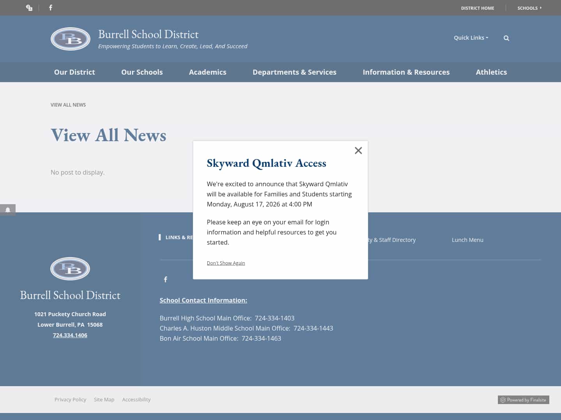Click the No post to display text

click(x=78, y=172)
